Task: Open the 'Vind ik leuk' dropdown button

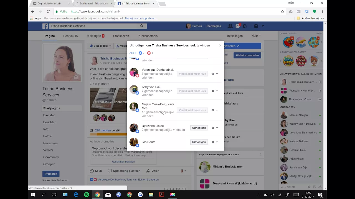Action: pos(100,46)
